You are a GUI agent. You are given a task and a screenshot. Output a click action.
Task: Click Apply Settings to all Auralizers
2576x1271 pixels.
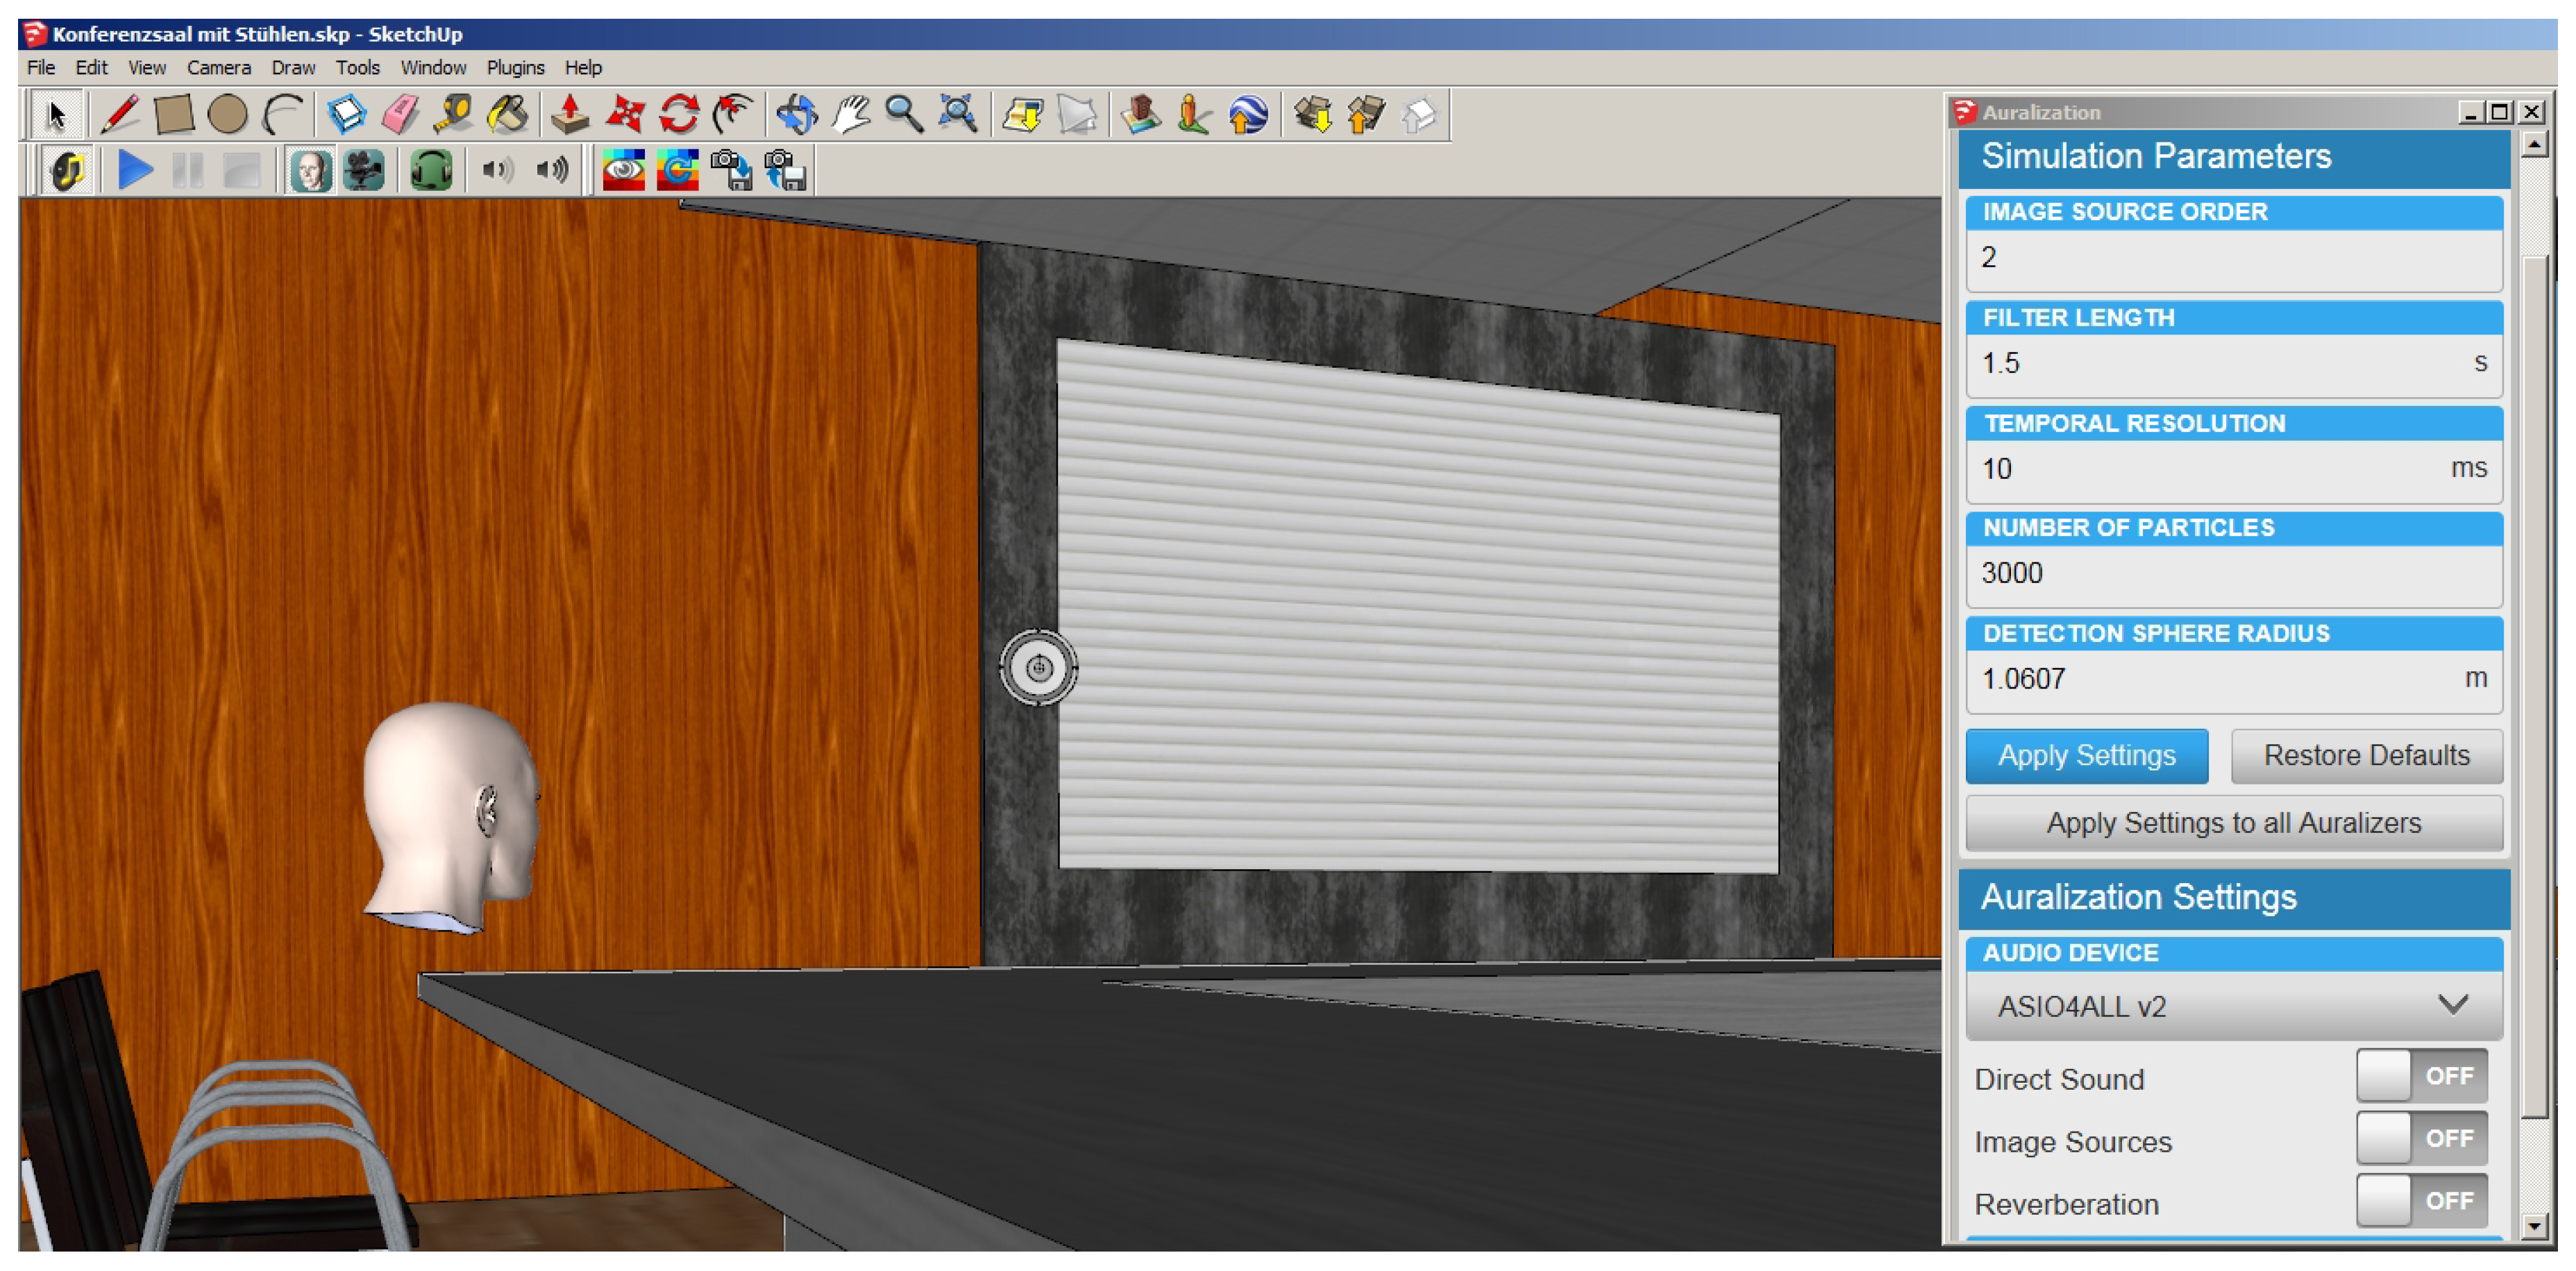tap(2233, 823)
